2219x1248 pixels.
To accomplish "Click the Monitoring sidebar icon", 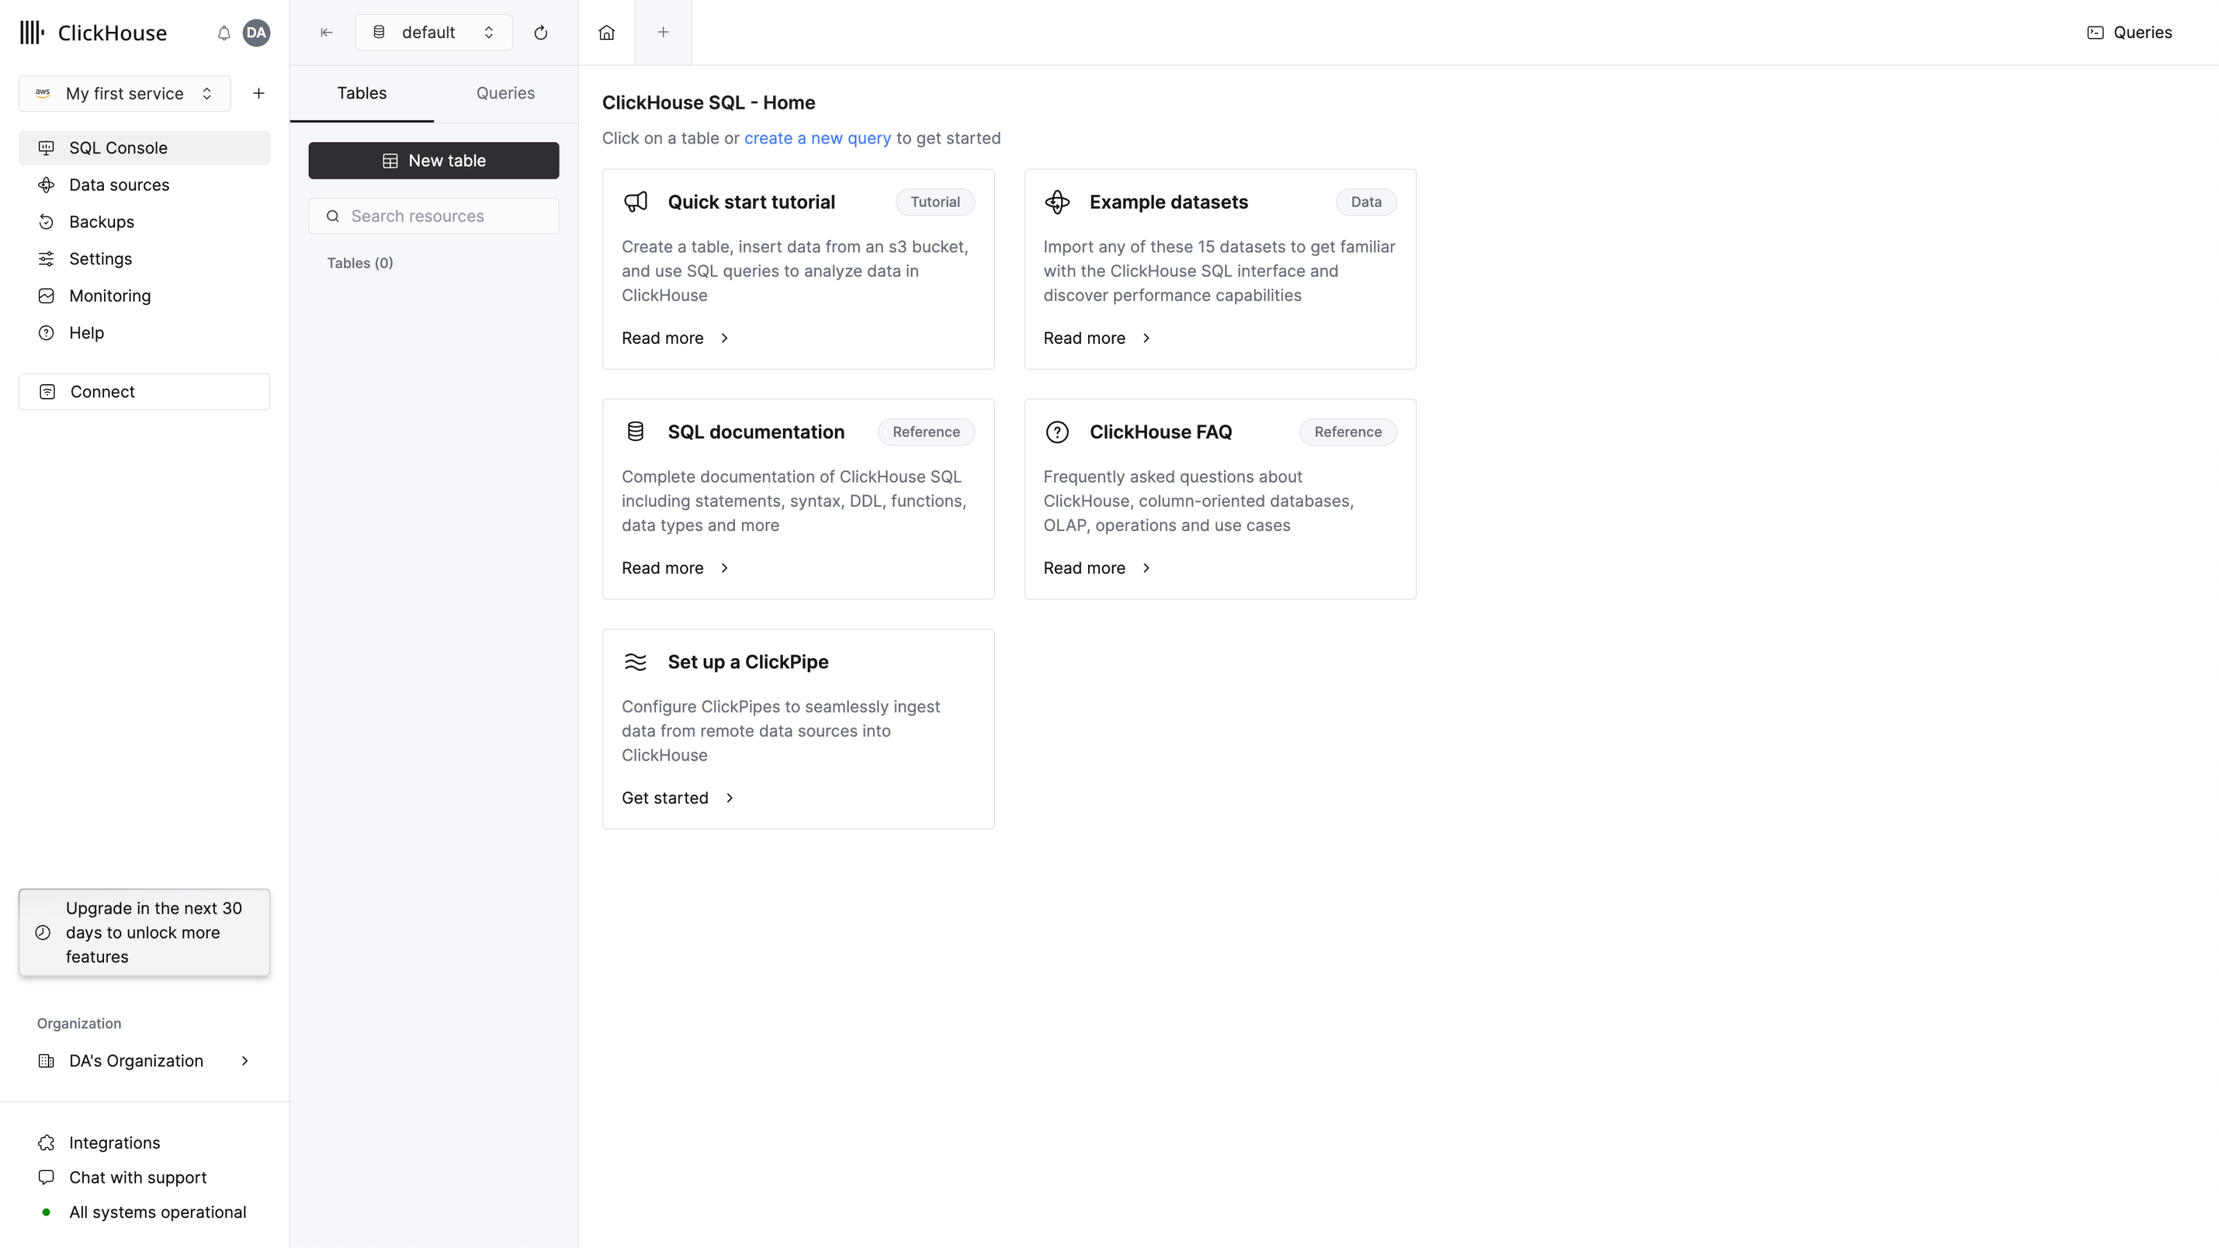I will point(46,295).
